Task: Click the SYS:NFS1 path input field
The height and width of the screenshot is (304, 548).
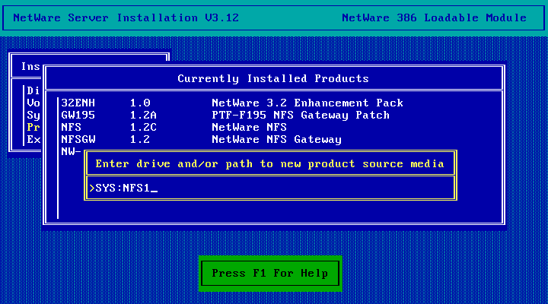Action: click(x=270, y=188)
